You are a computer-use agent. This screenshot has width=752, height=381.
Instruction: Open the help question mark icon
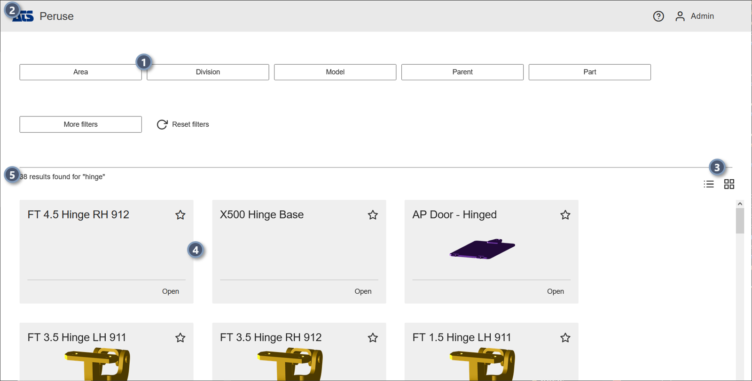point(658,16)
